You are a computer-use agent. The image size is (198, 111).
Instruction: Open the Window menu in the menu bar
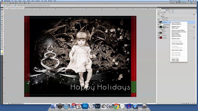pyautogui.click(x=50, y=1)
